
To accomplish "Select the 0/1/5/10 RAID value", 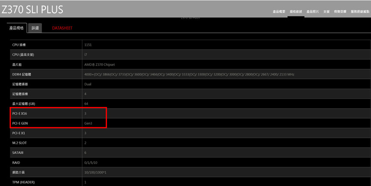I will coord(91,163).
